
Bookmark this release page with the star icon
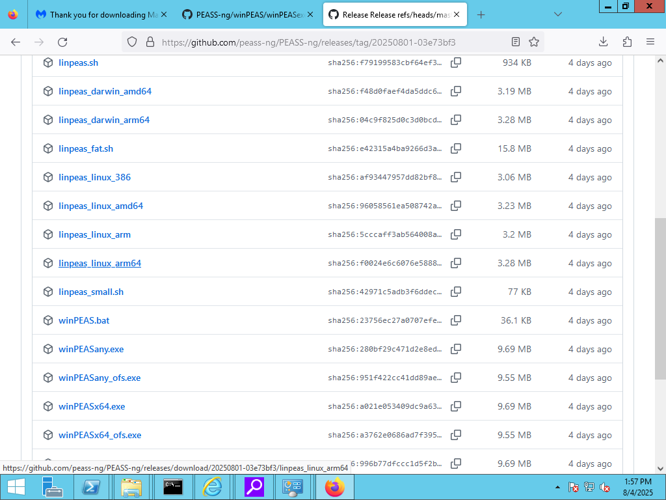(x=534, y=41)
